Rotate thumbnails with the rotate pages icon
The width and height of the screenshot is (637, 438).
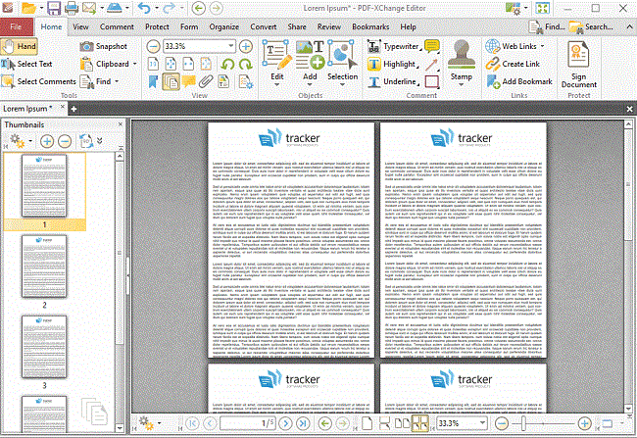pos(85,141)
